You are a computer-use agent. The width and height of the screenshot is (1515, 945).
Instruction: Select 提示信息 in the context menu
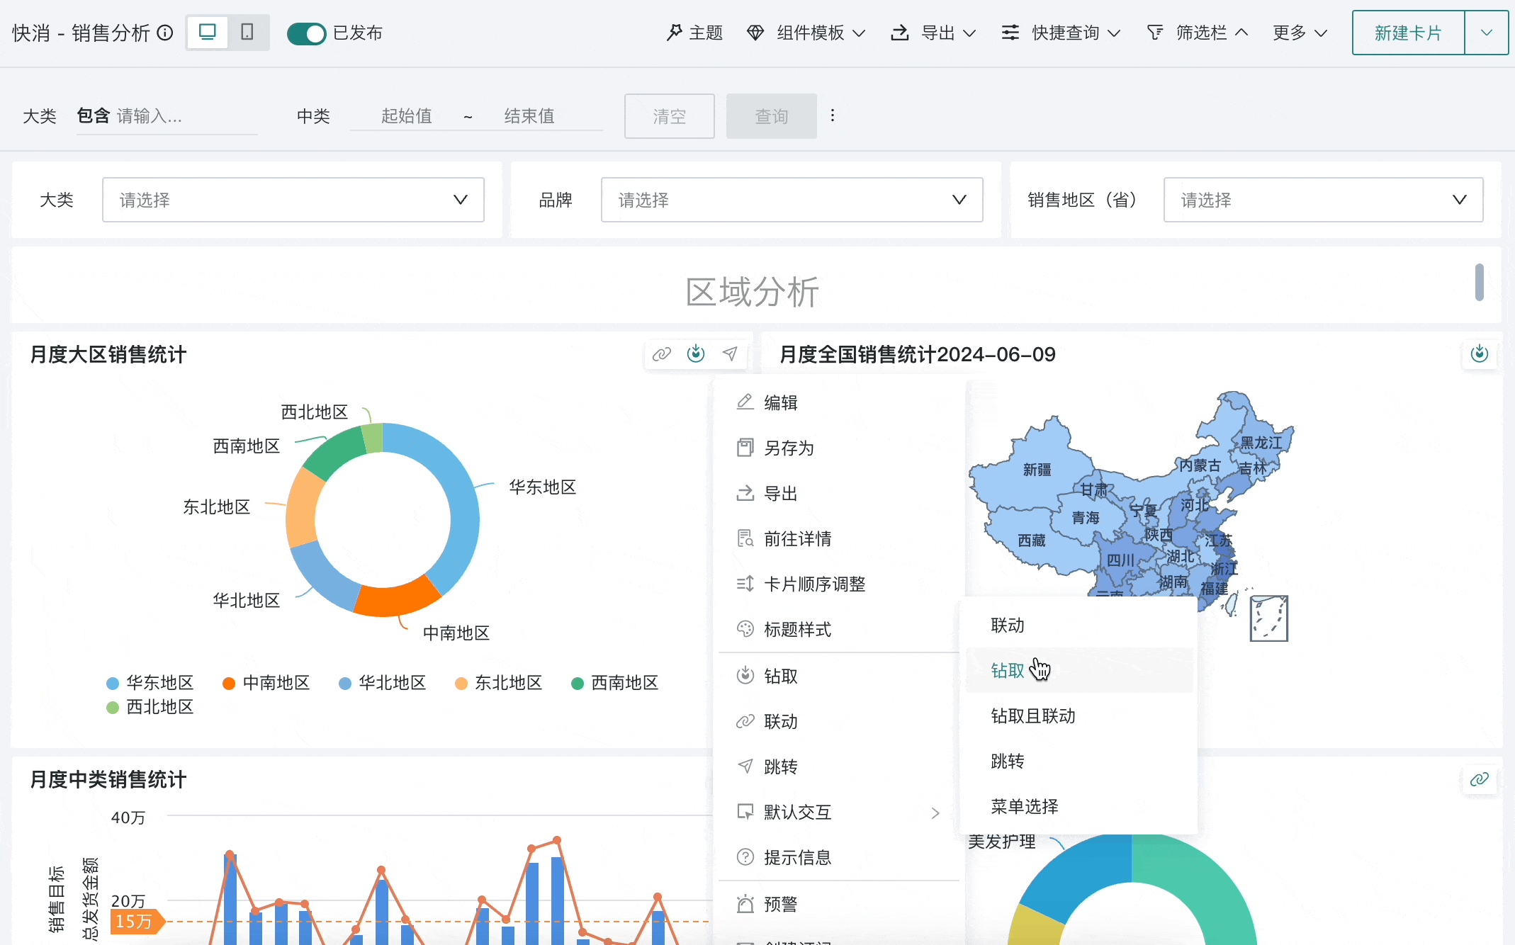point(839,857)
